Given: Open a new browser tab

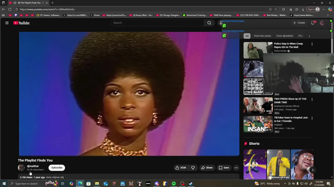Looking at the screenshot, I should pos(52,3).
